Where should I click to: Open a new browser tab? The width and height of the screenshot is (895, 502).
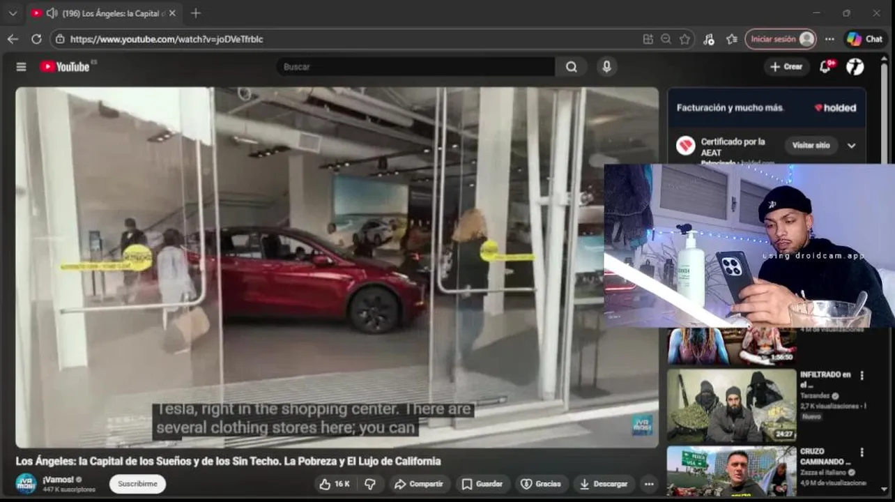tap(196, 13)
